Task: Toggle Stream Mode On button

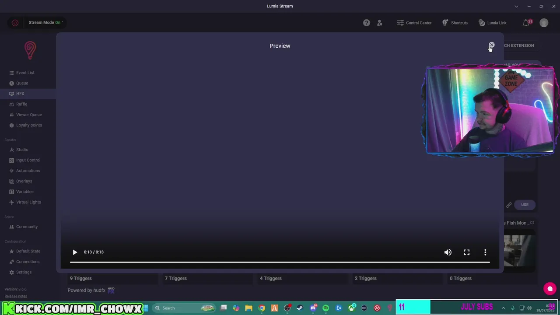Action: (45, 23)
